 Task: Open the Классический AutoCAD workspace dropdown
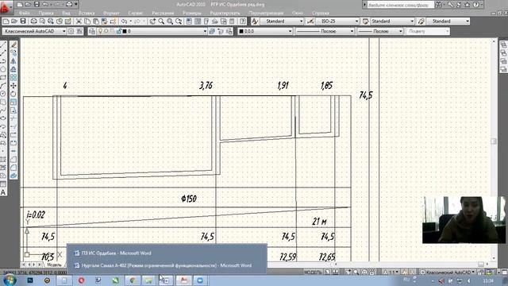(x=34, y=32)
